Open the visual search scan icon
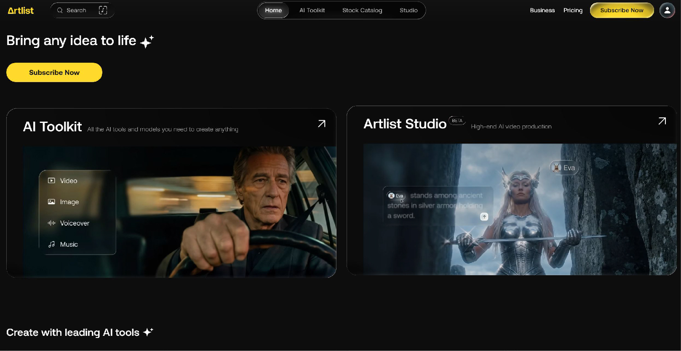This screenshot has height=351, width=681. coord(103,10)
